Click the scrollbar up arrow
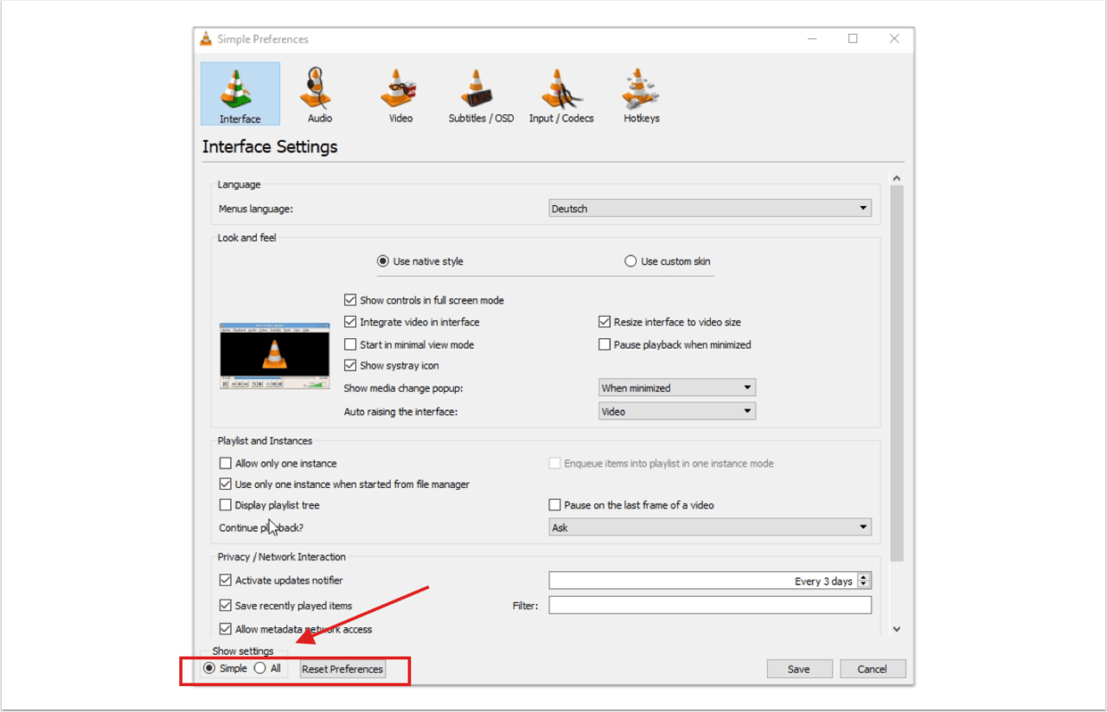 tap(896, 178)
